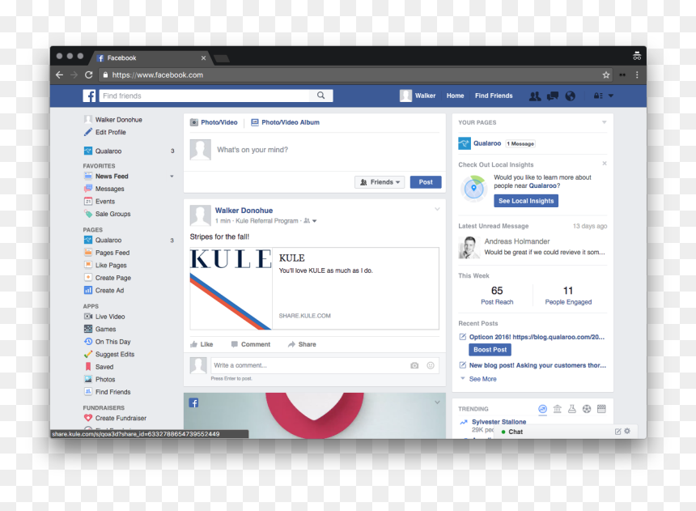
Task: Click Home in top navigation
Action: 455,96
